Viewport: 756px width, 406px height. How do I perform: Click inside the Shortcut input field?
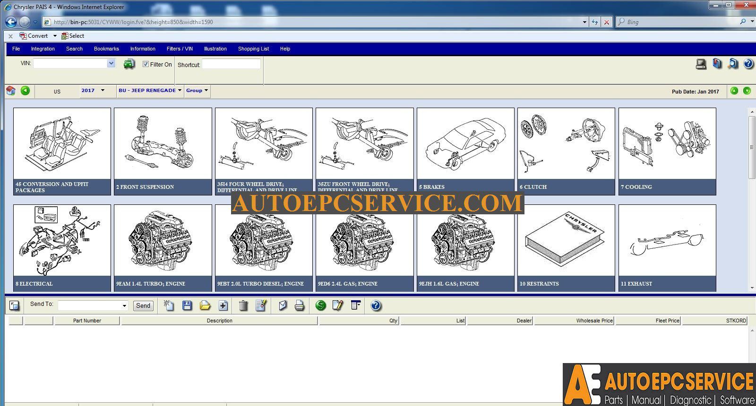pos(231,64)
